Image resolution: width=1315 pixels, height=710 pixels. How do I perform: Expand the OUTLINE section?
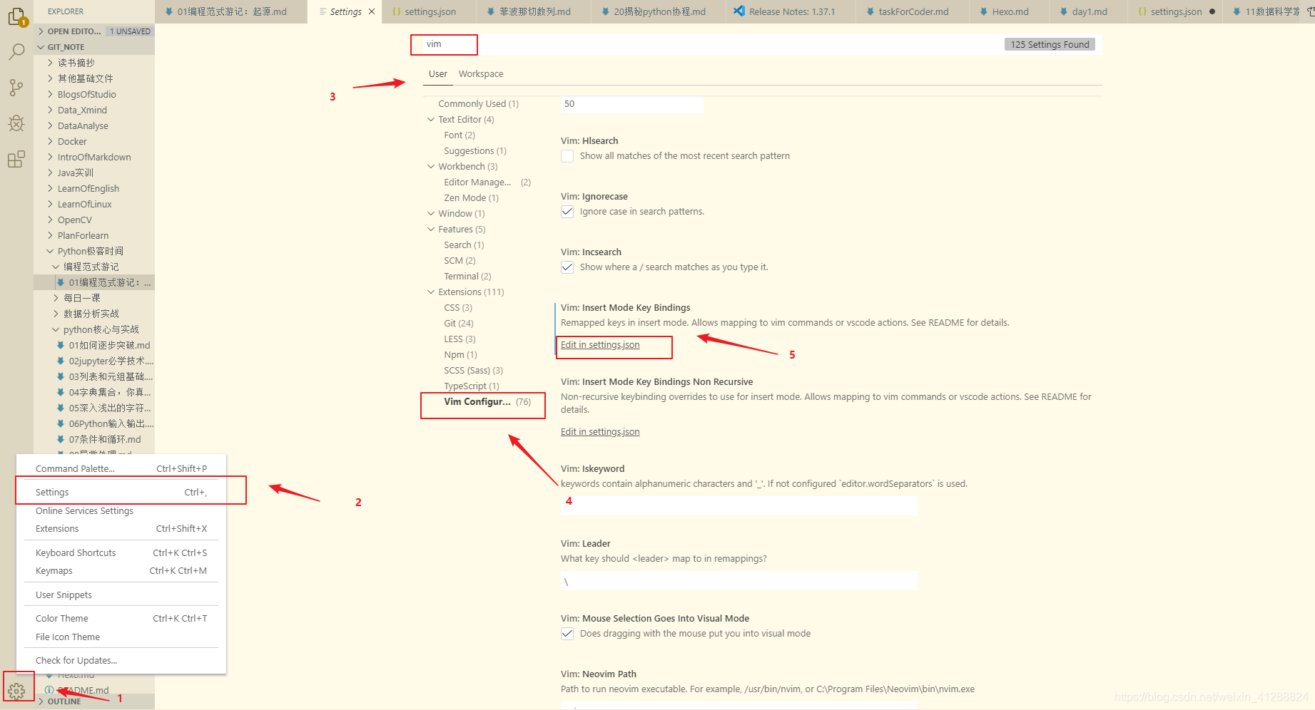[x=93, y=701]
